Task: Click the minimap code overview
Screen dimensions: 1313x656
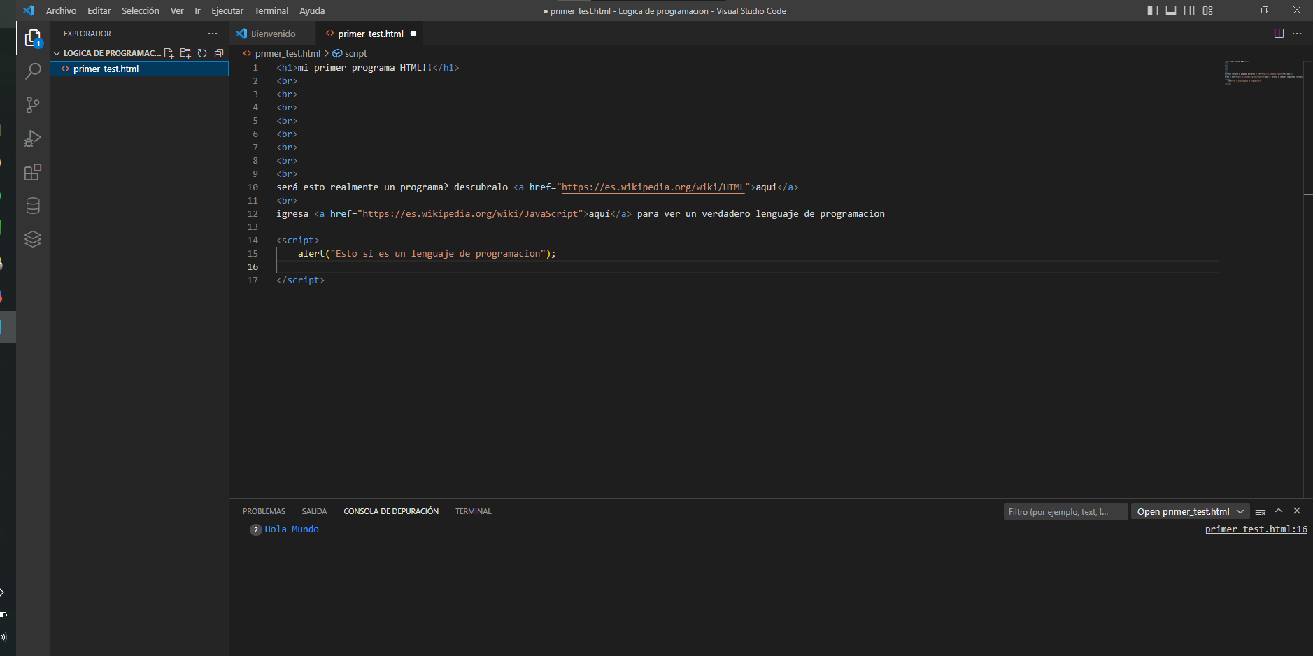Action: [1263, 72]
